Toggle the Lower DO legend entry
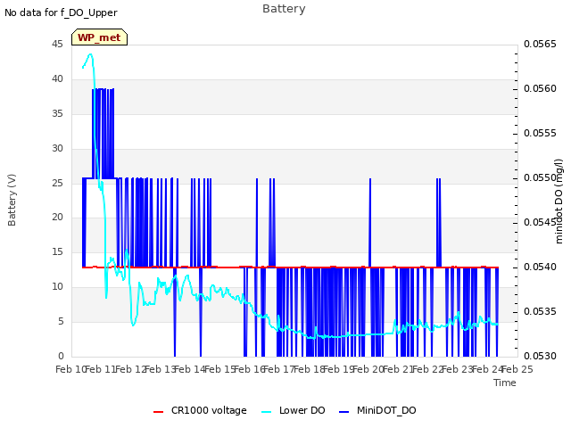This screenshot has height=428, width=571. [294, 410]
